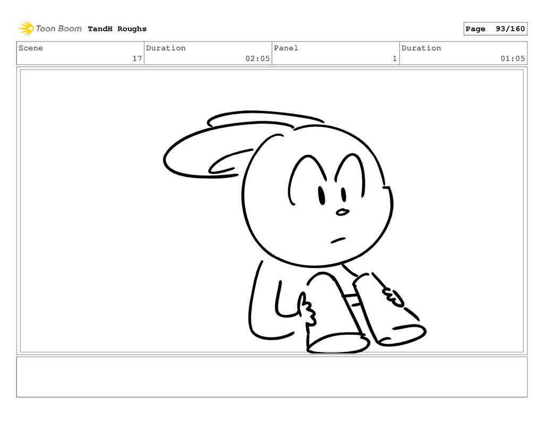Select scene number '17'
The image size is (544, 422).
tap(138, 59)
